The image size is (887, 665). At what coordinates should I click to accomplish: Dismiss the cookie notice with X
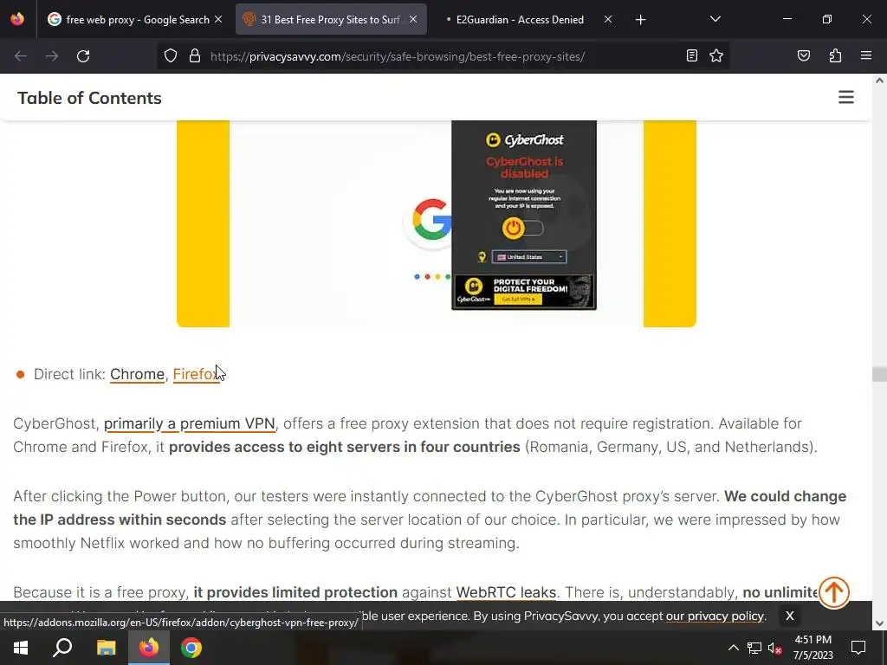(x=790, y=616)
